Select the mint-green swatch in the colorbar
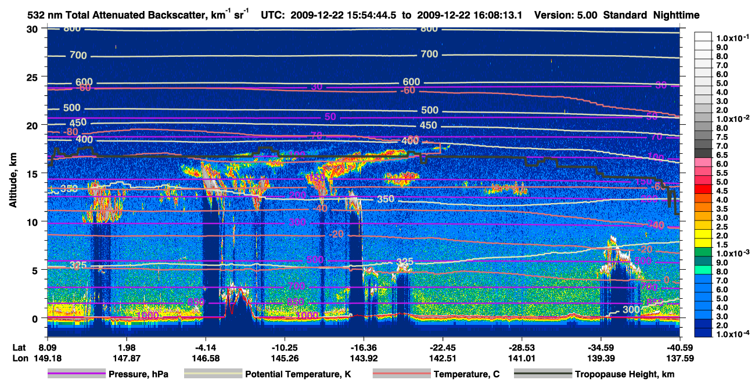Screen dimensions: 755x387 point(703,271)
